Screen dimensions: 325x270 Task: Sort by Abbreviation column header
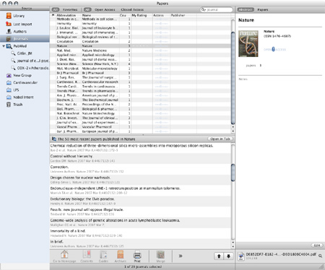point(68,15)
